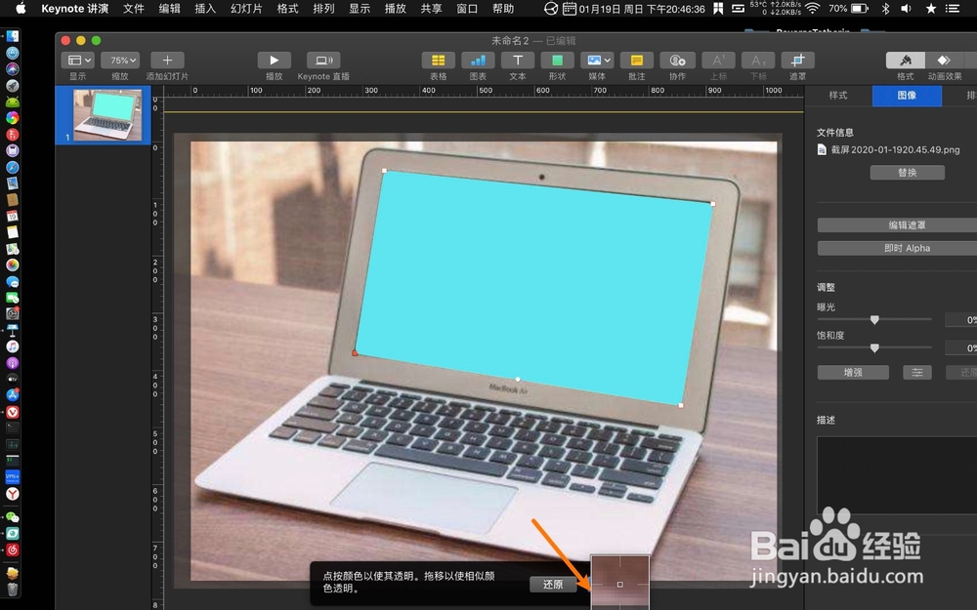Open the 窗口 (Window) menu
977x610 pixels.
(x=467, y=8)
